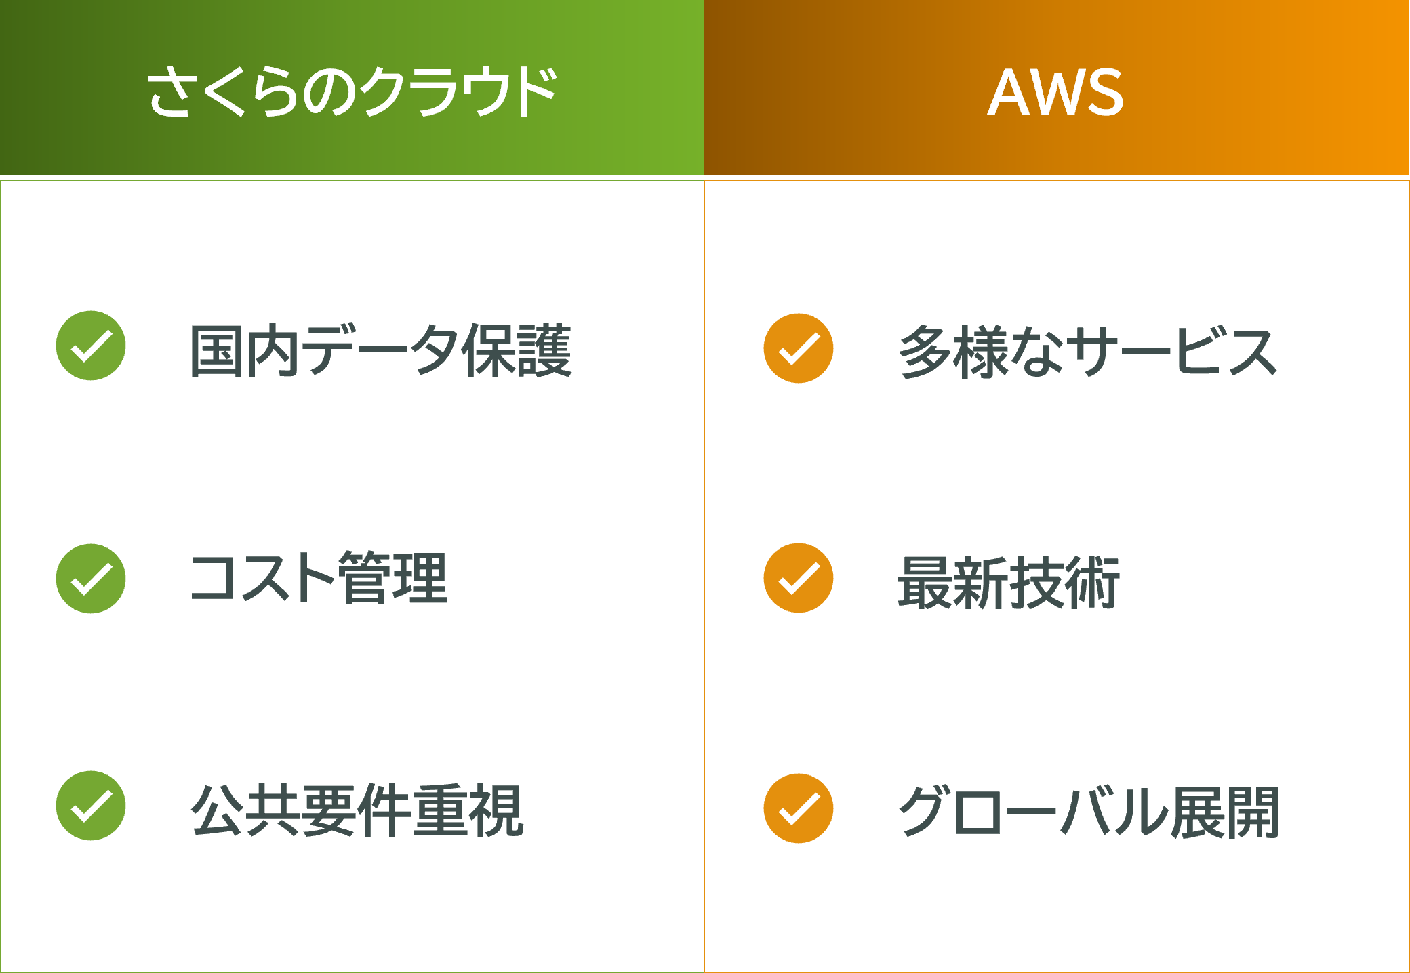The width and height of the screenshot is (1410, 973).
Task: Click the 国内データ保護 text label
Action: [381, 350]
